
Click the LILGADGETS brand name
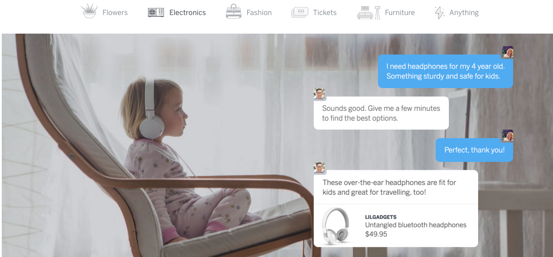coord(381,217)
